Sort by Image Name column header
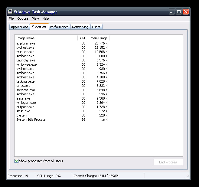Image resolution: width=199 pixels, height=187 pixels. pos(46,38)
